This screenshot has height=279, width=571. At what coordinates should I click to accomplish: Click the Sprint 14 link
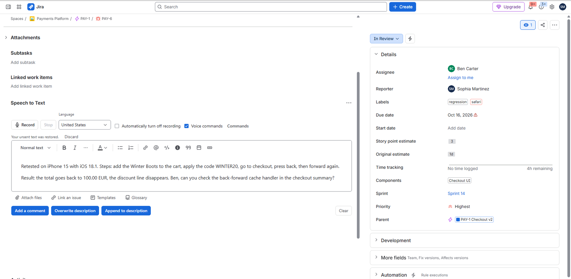coord(456,193)
